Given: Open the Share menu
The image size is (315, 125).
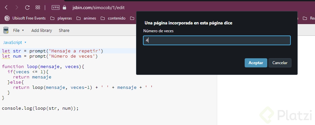Looking at the screenshot, I should (64, 30).
